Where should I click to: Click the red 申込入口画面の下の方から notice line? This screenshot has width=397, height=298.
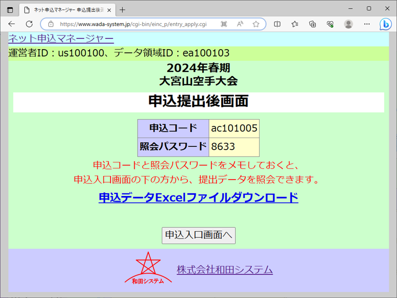coord(197,179)
